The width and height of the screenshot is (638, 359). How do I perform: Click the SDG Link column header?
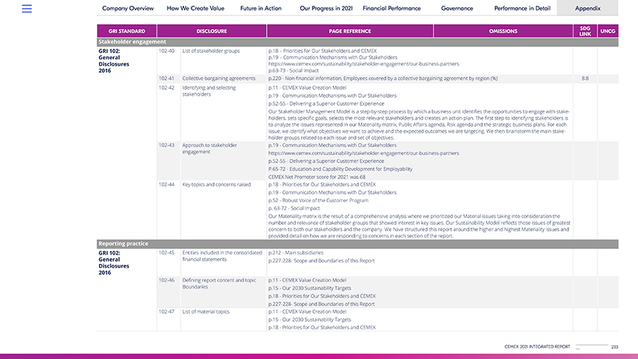coord(585,31)
